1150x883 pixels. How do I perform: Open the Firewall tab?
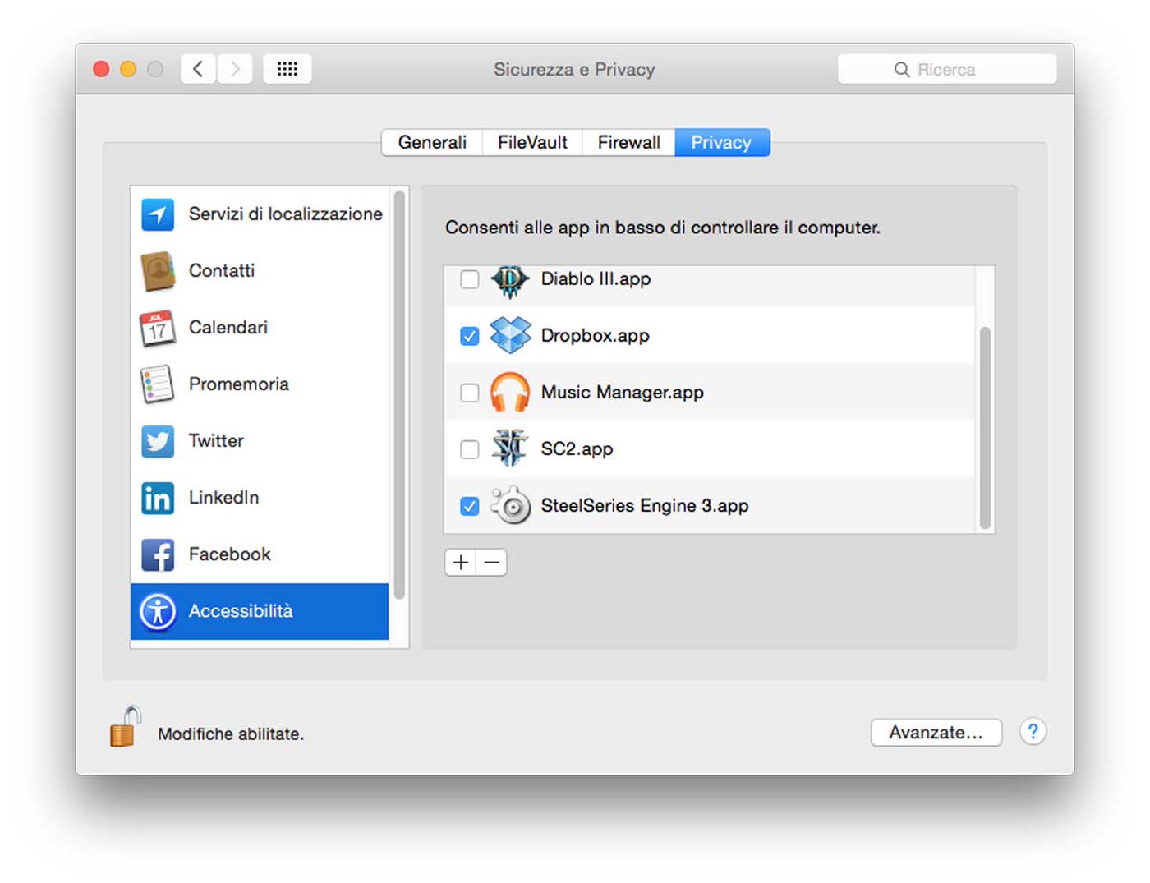(x=628, y=142)
